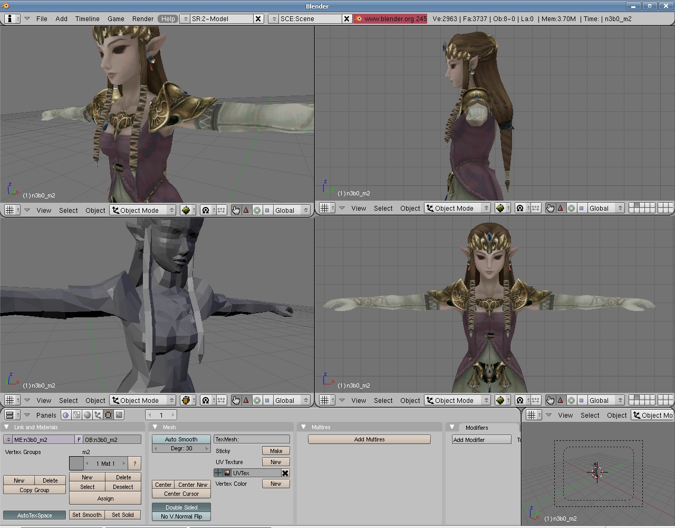This screenshot has width=675, height=528.
Task: Click the Add Multires button
Action: coord(369,439)
